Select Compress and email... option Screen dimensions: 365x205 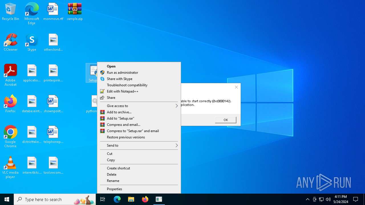pyautogui.click(x=139, y=125)
